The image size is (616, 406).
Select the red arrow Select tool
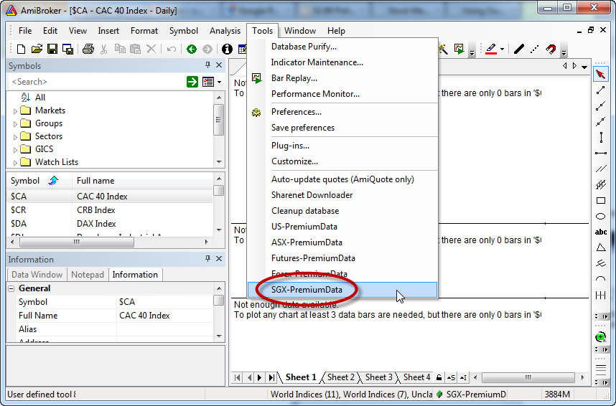601,74
